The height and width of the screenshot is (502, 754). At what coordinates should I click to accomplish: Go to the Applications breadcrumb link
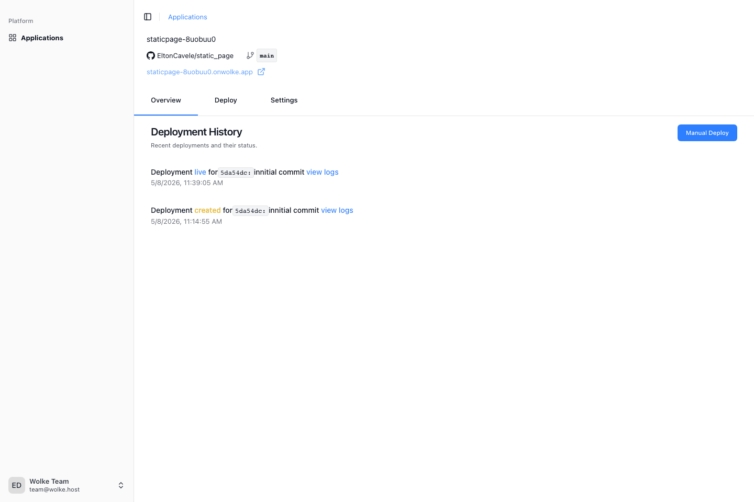pyautogui.click(x=187, y=17)
